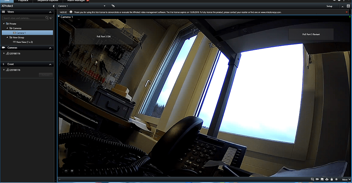Click PoE Port 3 Restart overlay button
Screen dimensions: 352x183
click(311, 34)
